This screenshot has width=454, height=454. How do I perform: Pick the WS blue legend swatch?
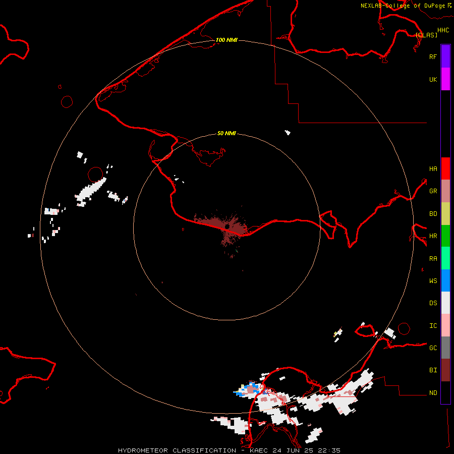click(445, 280)
